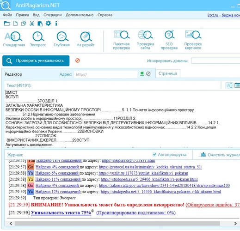Screen dimensions: 240x231
Task: Copy text using the copy icon
Action: coord(24,24)
